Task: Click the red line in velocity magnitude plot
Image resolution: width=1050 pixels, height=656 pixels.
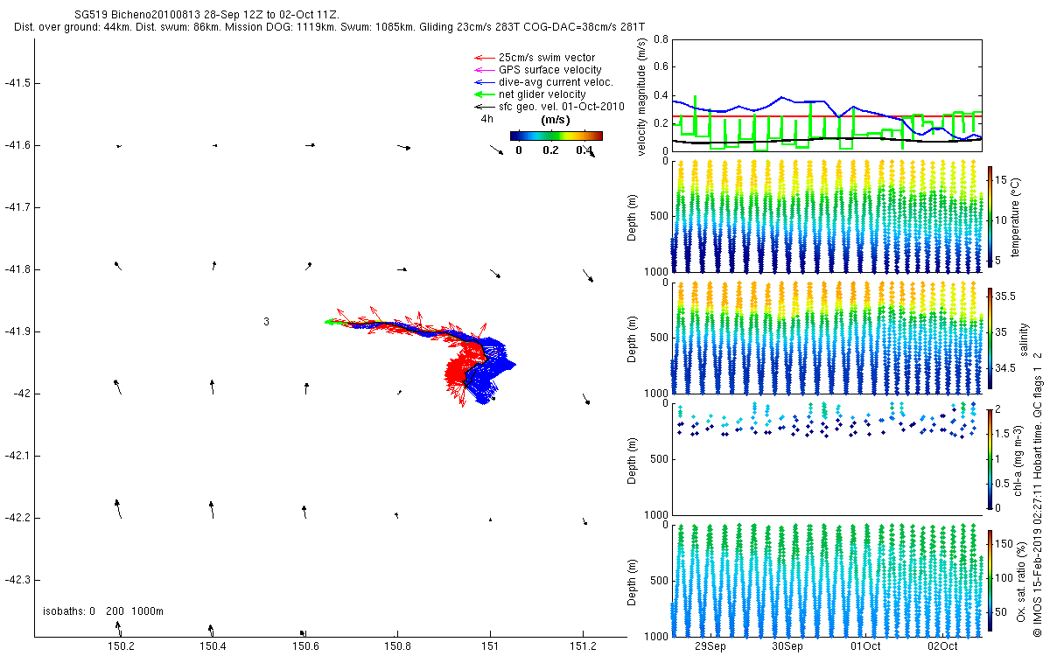Action: [827, 116]
